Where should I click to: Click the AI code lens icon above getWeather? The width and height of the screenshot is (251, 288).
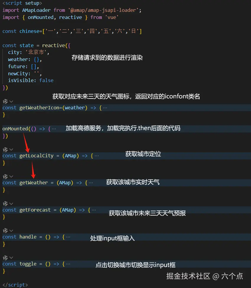(5, 177)
